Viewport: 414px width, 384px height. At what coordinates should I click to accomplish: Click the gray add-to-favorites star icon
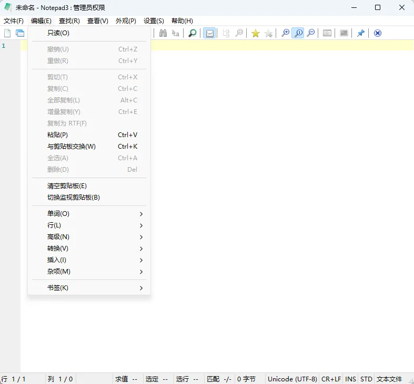click(268, 33)
